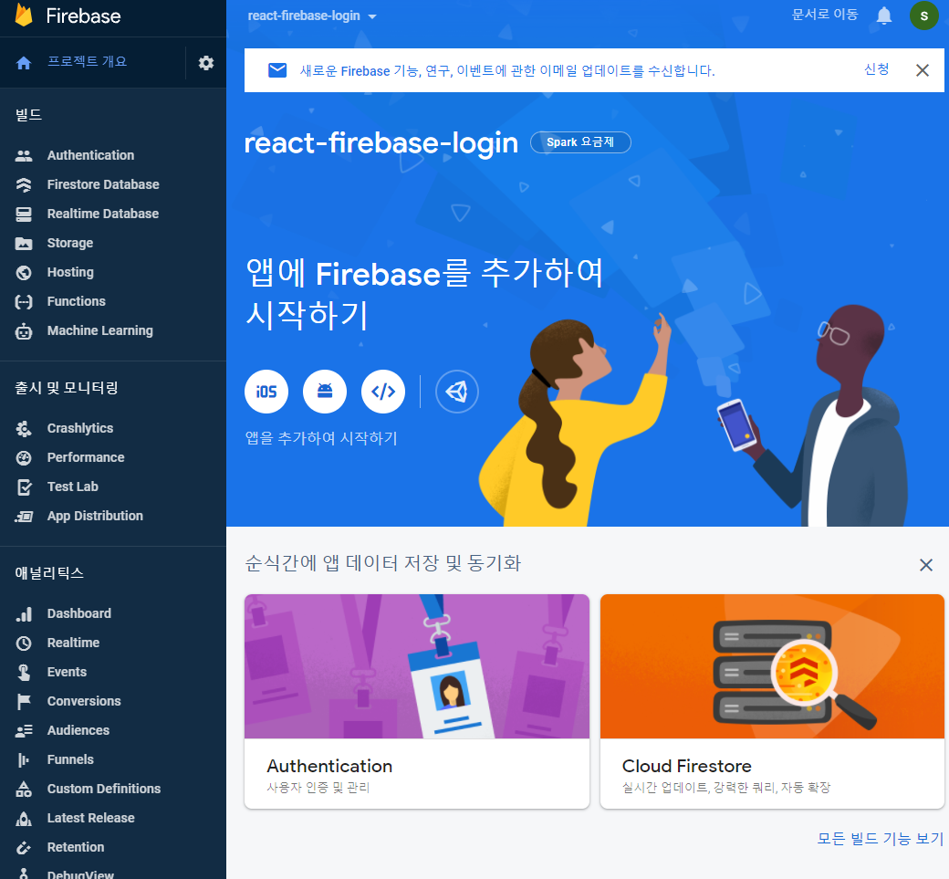Click the Crashlytics icon
Image resolution: width=949 pixels, height=879 pixels.
(x=24, y=429)
